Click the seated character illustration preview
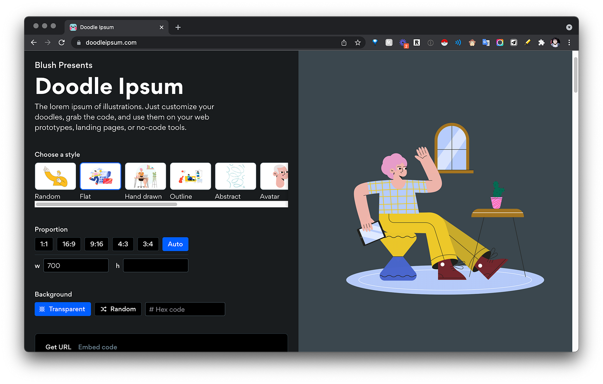Image resolution: width=603 pixels, height=384 pixels. 445,209
